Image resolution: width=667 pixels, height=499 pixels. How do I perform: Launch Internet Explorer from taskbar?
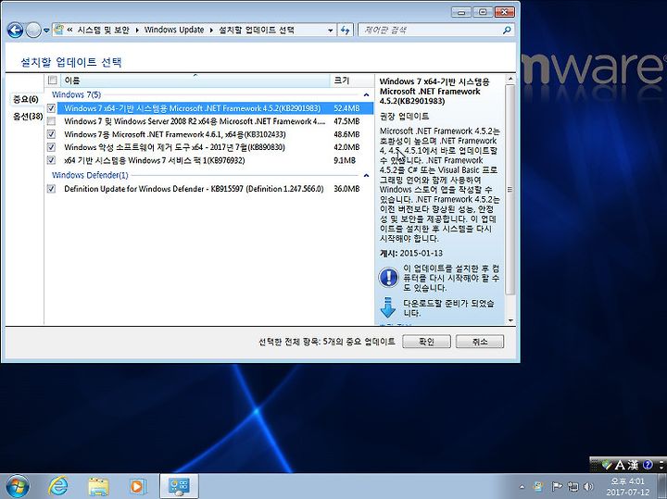click(x=57, y=486)
